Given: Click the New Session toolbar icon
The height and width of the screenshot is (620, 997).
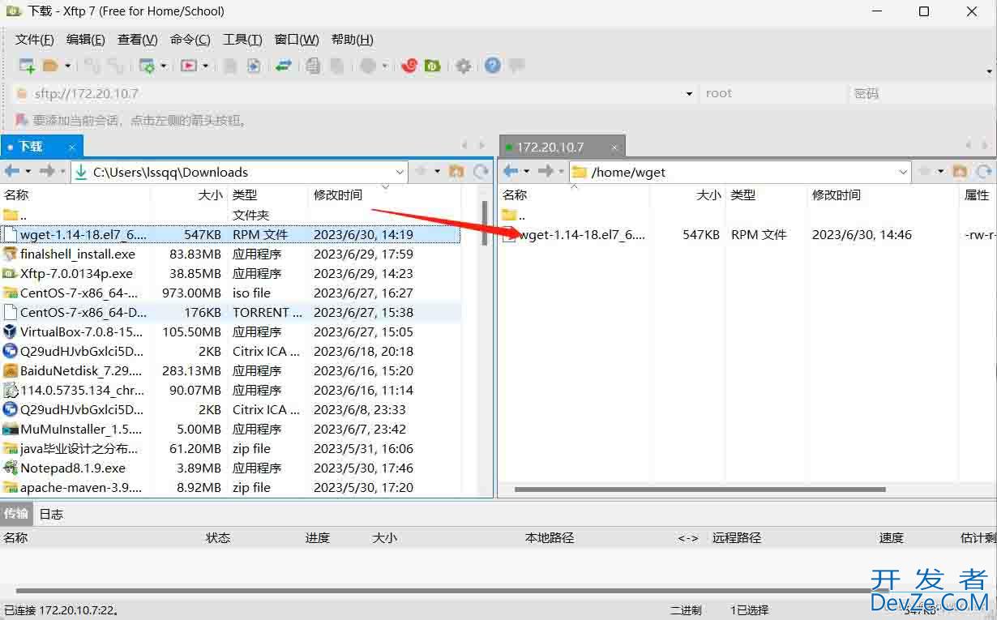Looking at the screenshot, I should pyautogui.click(x=27, y=66).
